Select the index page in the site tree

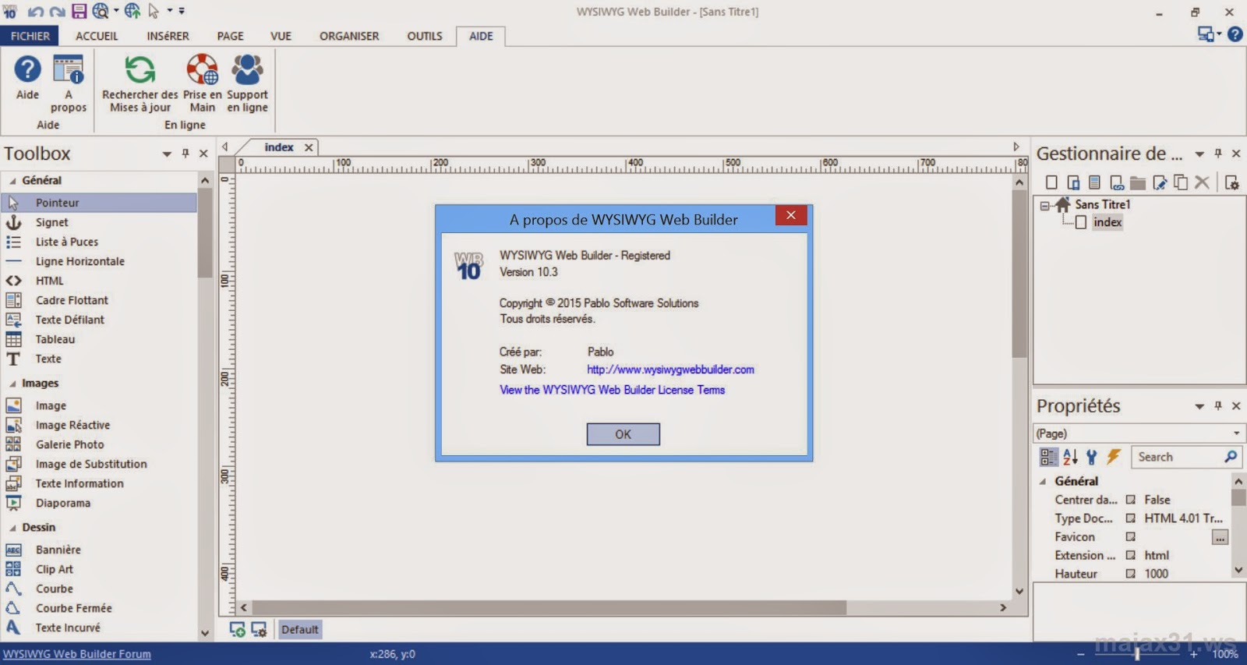1107,222
